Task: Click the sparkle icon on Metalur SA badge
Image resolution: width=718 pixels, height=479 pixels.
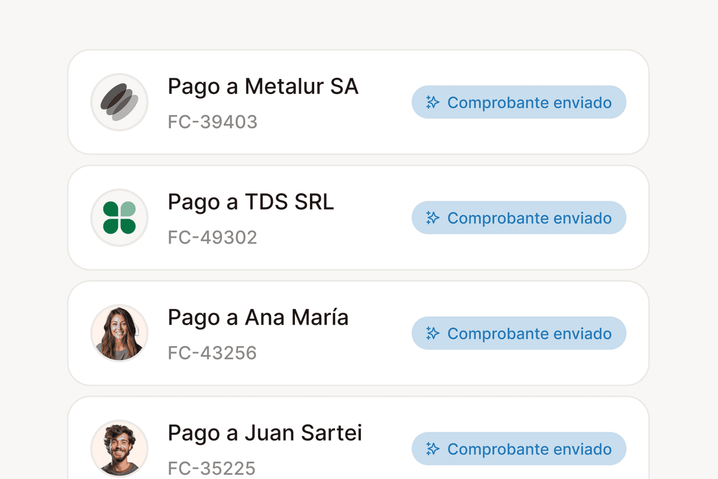Action: [431, 102]
